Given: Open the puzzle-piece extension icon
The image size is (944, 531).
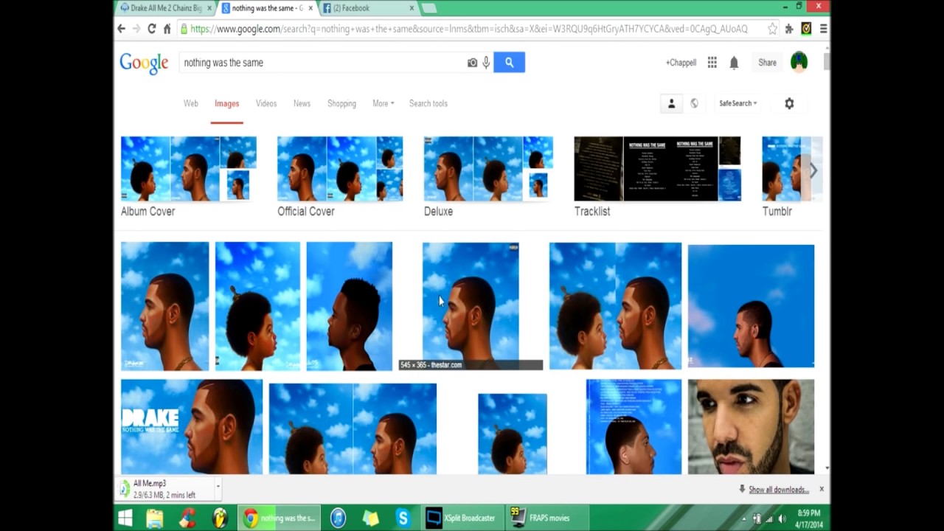Looking at the screenshot, I should pos(789,29).
